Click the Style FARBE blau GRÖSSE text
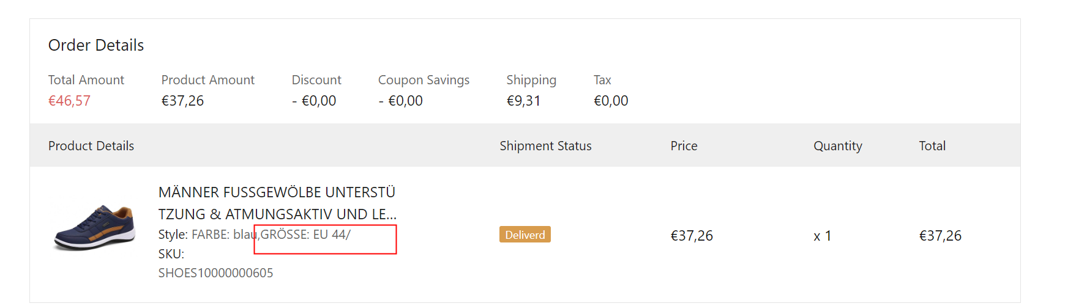Image resolution: width=1068 pixels, height=306 pixels. 254,235
